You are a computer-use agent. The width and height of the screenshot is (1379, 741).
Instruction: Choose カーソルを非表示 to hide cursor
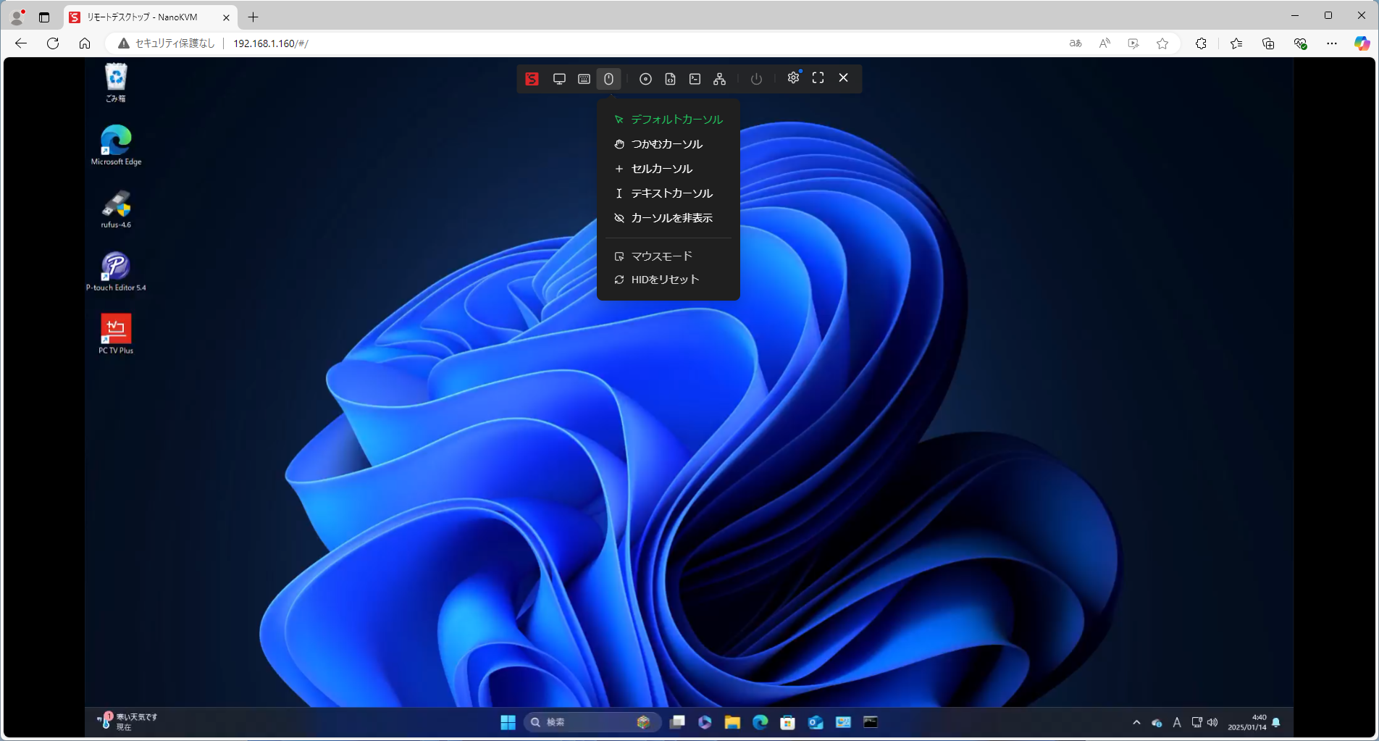pyautogui.click(x=668, y=218)
